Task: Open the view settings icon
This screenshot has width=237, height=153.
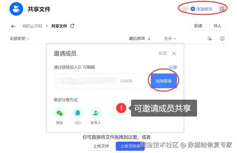Action: click(x=209, y=39)
